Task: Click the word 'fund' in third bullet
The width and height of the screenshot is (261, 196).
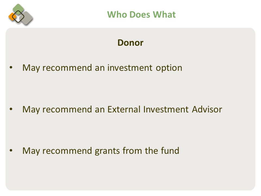Action: click(x=170, y=150)
